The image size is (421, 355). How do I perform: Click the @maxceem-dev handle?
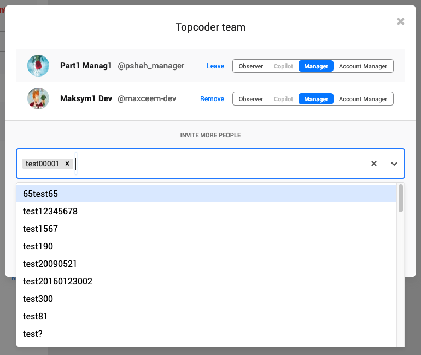point(147,98)
